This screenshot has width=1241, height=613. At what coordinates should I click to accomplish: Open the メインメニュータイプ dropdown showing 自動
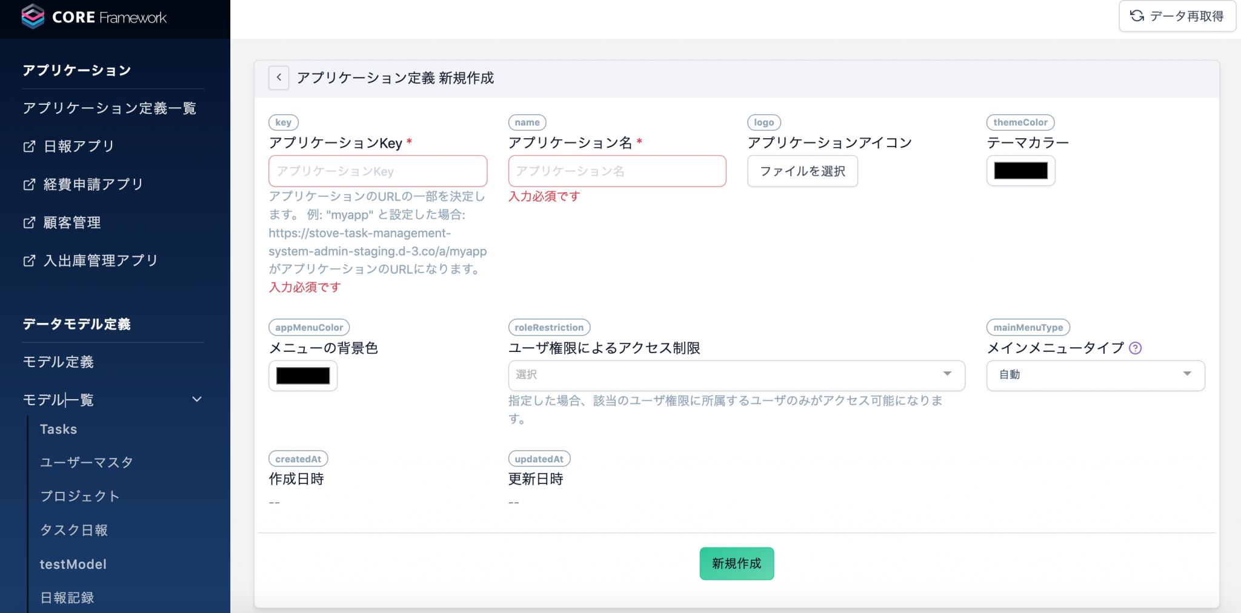(x=1094, y=375)
